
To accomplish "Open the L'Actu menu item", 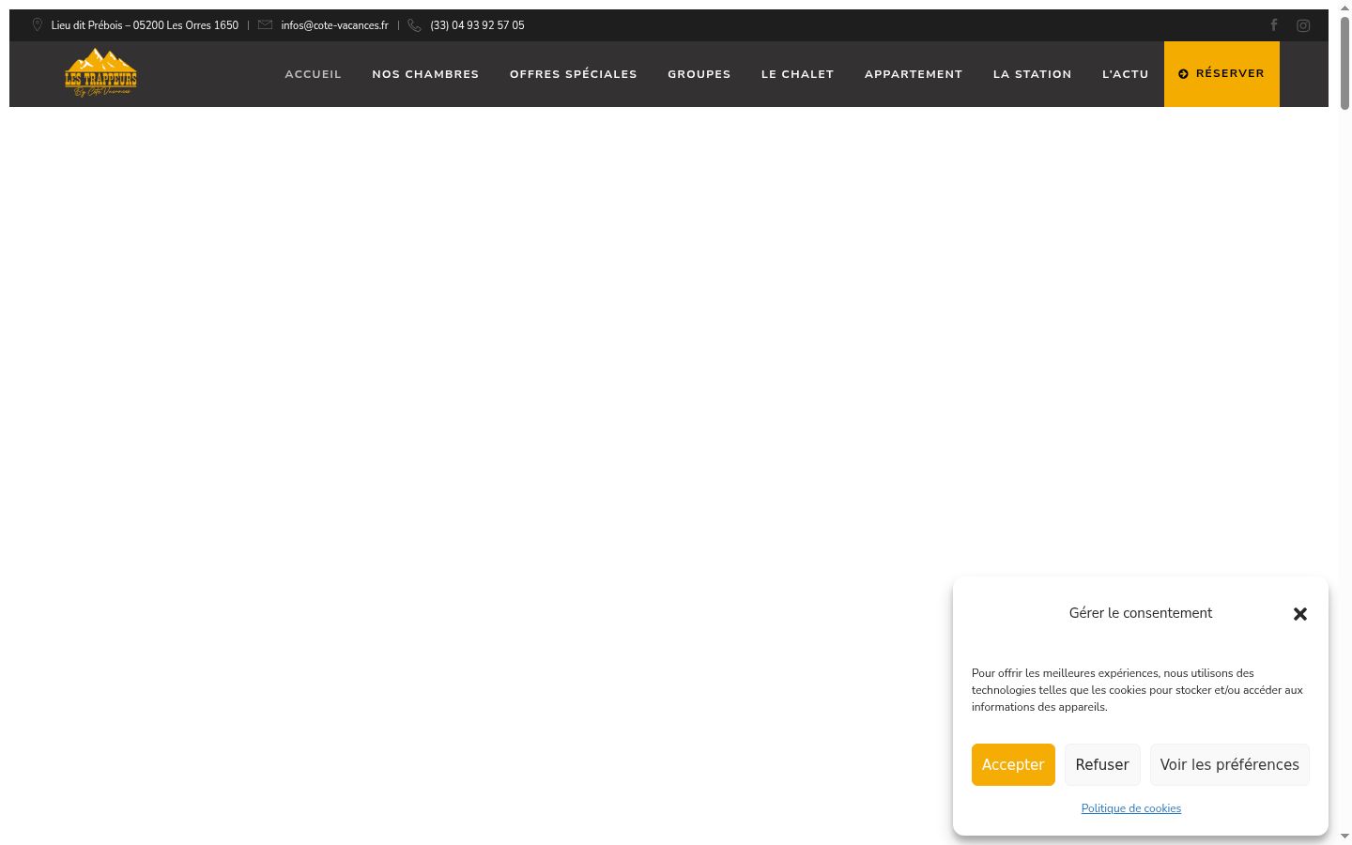I will click(1126, 74).
